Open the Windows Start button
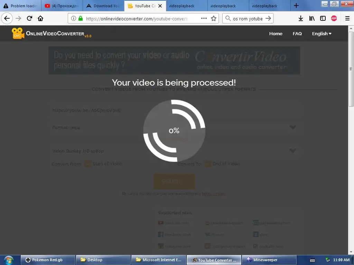This screenshot has height=265, width=354. (x=8, y=261)
